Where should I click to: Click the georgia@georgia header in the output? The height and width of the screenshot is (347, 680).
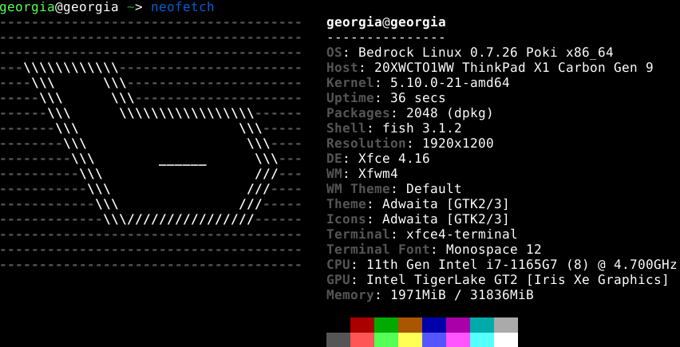(x=386, y=22)
